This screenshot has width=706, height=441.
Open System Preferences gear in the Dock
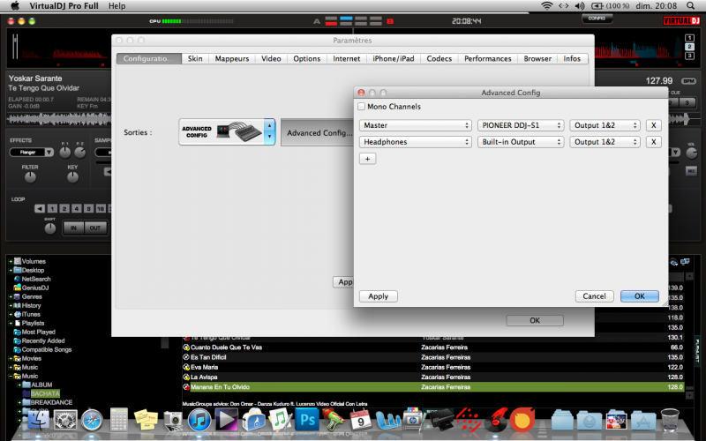pos(65,421)
